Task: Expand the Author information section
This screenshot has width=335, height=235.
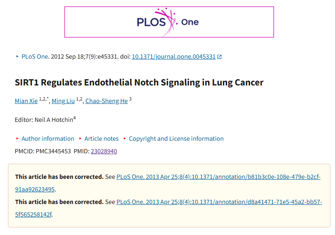Action: click(x=48, y=139)
